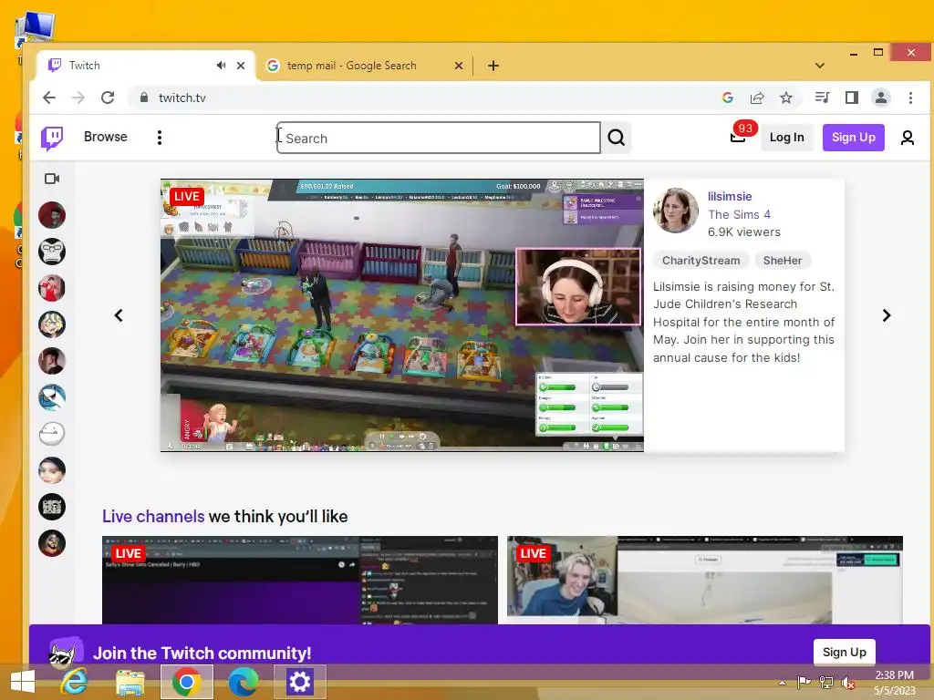Select the CharityStream tag
The height and width of the screenshot is (700, 934).
(x=700, y=260)
